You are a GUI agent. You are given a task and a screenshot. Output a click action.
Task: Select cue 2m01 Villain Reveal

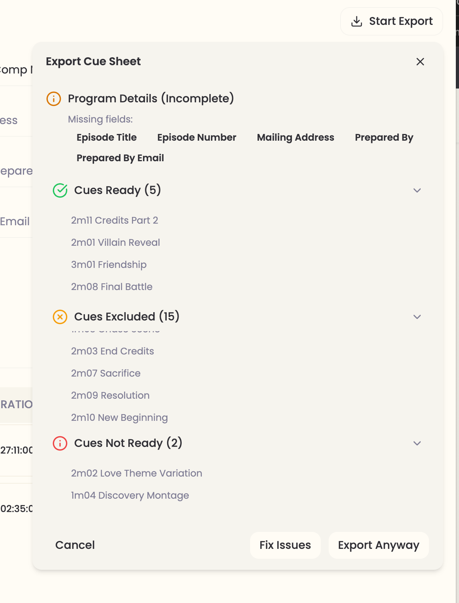coord(115,243)
